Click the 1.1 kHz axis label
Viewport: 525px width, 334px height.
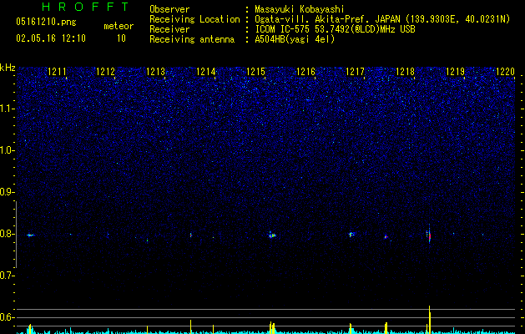click(7, 109)
